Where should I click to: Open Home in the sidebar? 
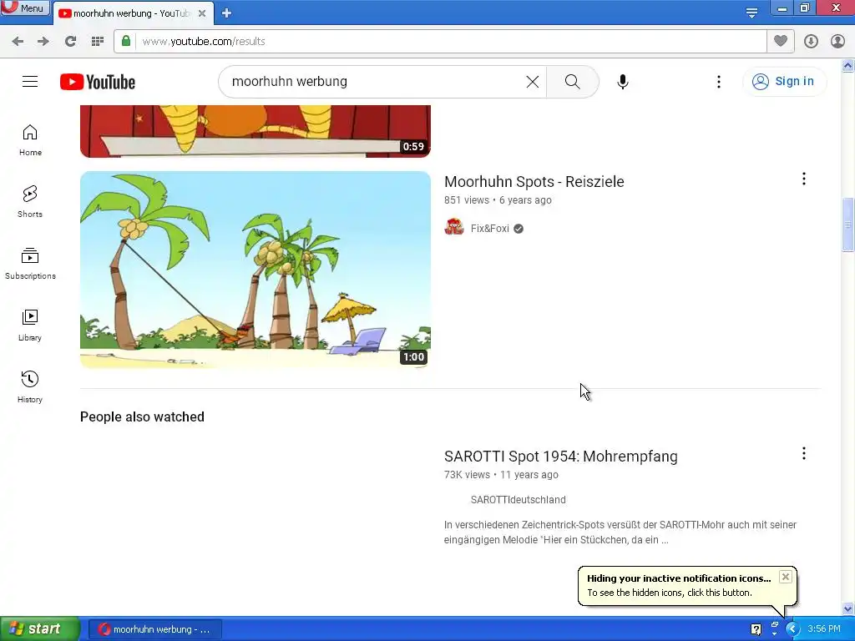[x=30, y=140]
